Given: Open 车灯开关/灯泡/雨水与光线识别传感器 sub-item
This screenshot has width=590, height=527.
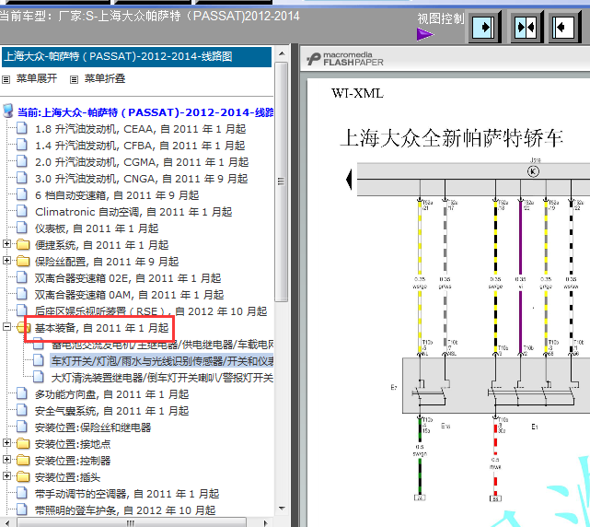Looking at the screenshot, I should pyautogui.click(x=163, y=361).
